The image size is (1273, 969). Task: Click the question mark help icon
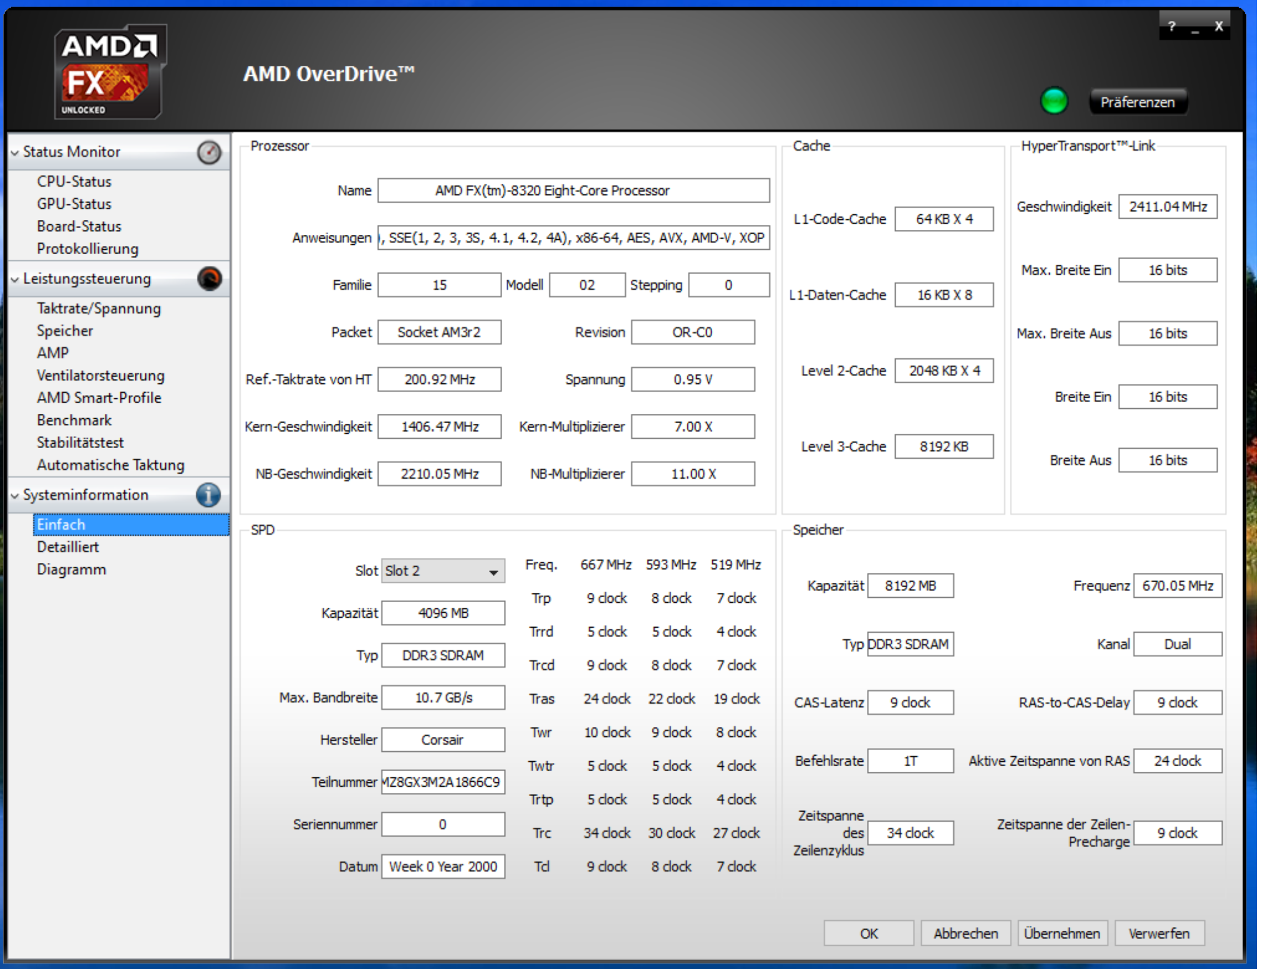pyautogui.click(x=1171, y=27)
